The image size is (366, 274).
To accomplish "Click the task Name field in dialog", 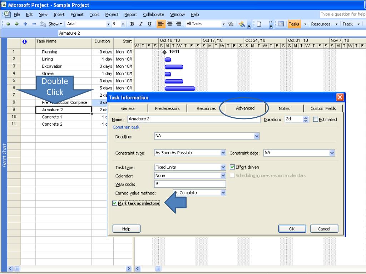I will pyautogui.click(x=194, y=119).
